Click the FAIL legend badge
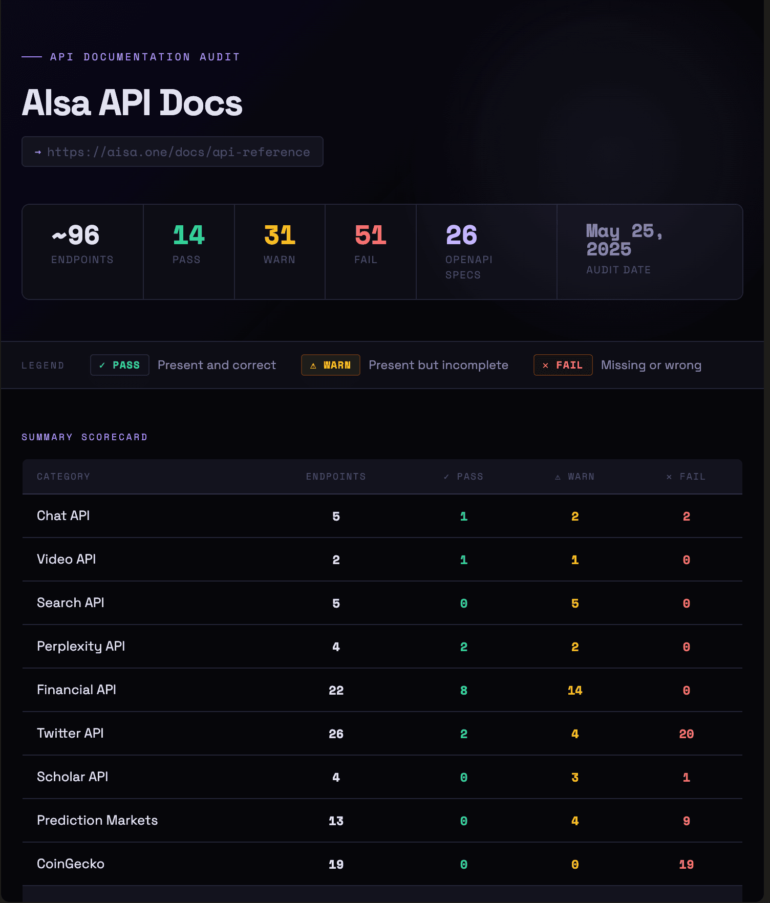The width and height of the screenshot is (770, 903). [563, 365]
